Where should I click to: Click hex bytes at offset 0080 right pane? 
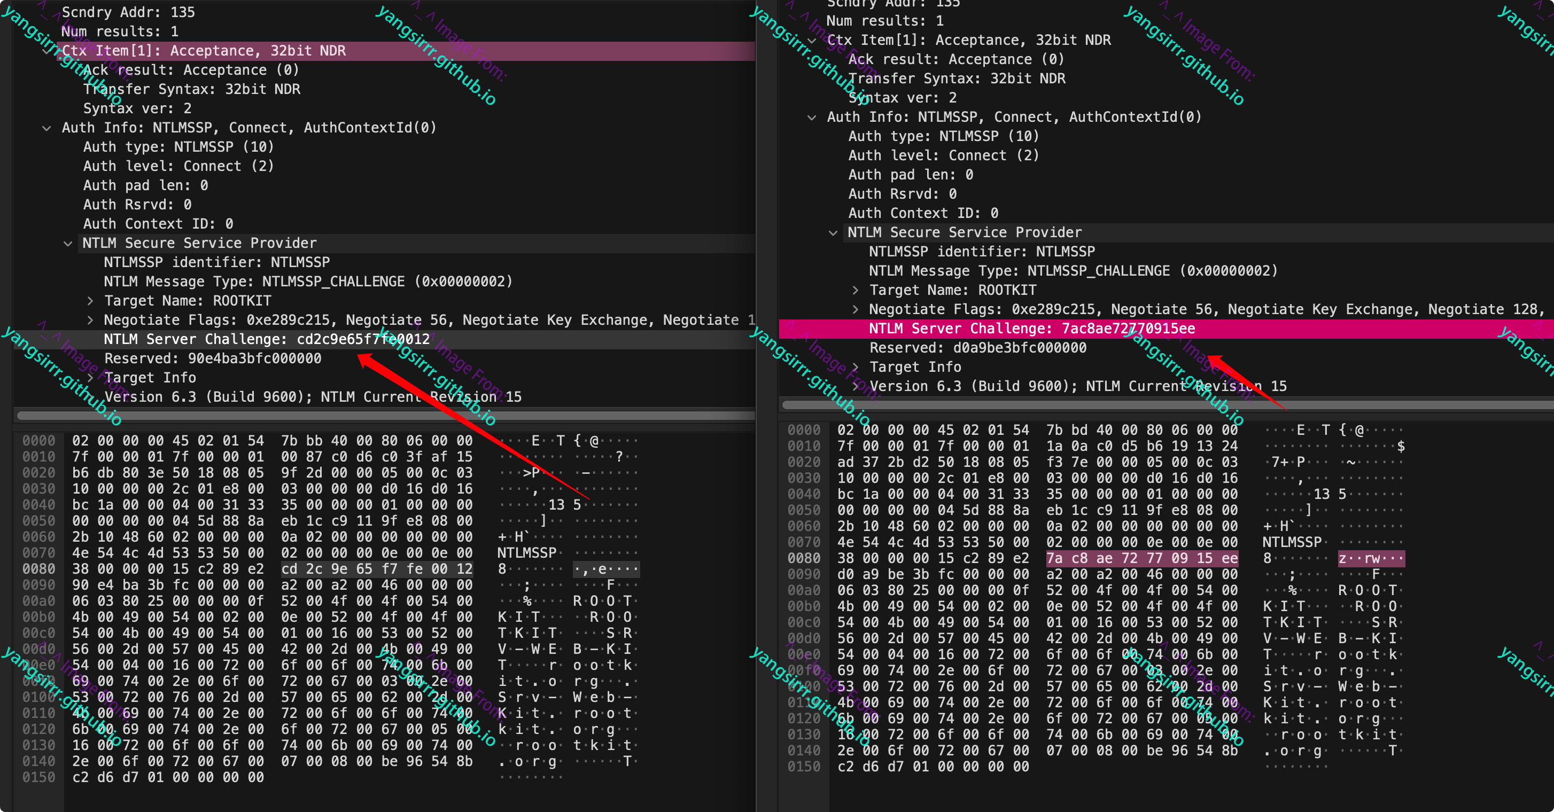click(1141, 559)
